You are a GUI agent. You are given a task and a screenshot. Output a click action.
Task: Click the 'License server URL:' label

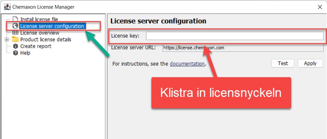133,48
